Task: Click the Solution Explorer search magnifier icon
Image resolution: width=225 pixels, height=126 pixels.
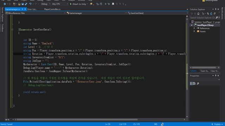Action: 217,17
